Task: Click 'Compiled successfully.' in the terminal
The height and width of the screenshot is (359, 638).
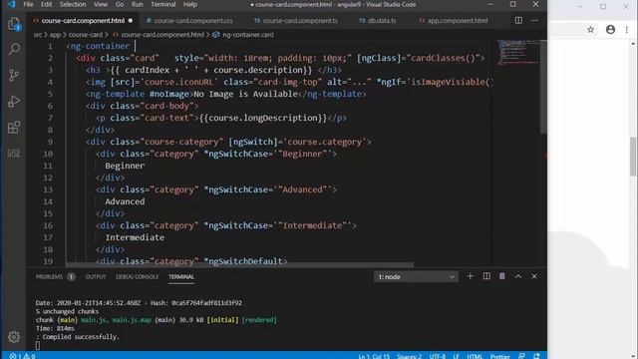Action: click(81, 337)
